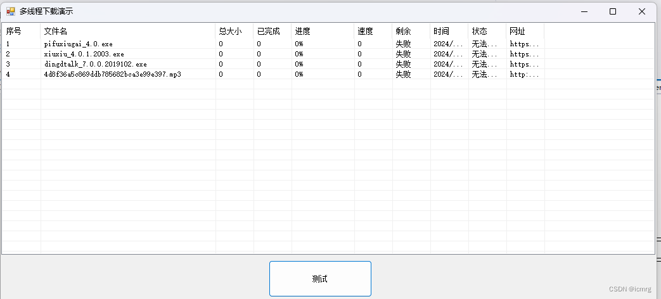Click the 测试 button

click(x=320, y=279)
